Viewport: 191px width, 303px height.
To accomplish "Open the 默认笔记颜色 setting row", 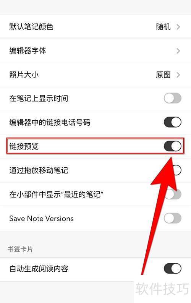I will (95, 27).
